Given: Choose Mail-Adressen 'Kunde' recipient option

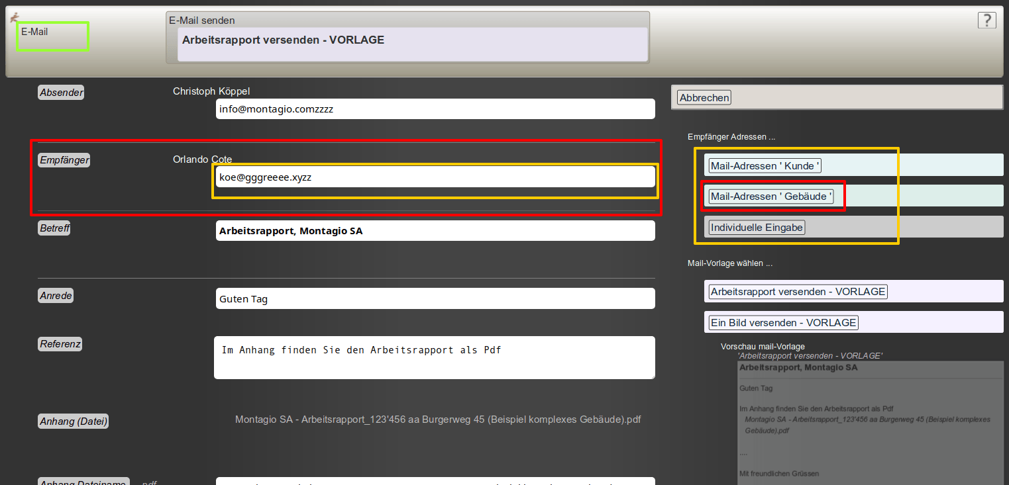Looking at the screenshot, I should click(765, 165).
